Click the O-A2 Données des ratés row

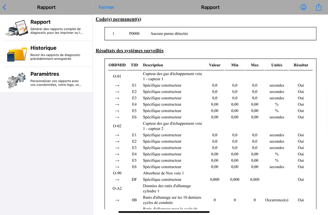210,188
